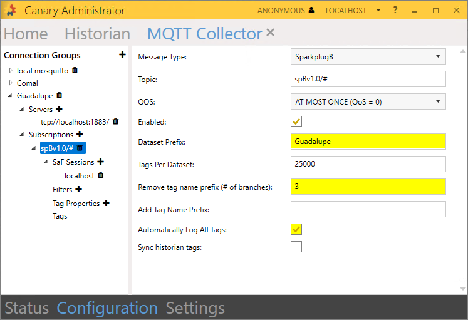Select the Tags node in tree
Screen dimensions: 468x320
click(60, 216)
